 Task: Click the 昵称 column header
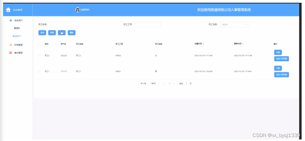point(47,44)
